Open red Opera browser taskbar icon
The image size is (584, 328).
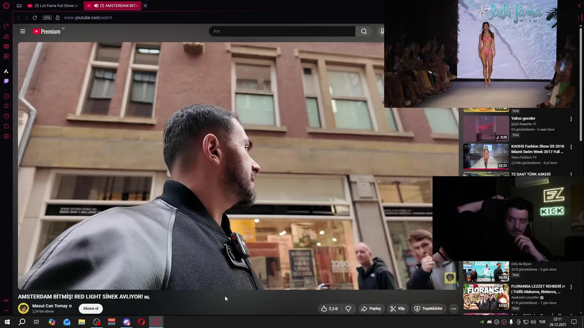point(141,322)
